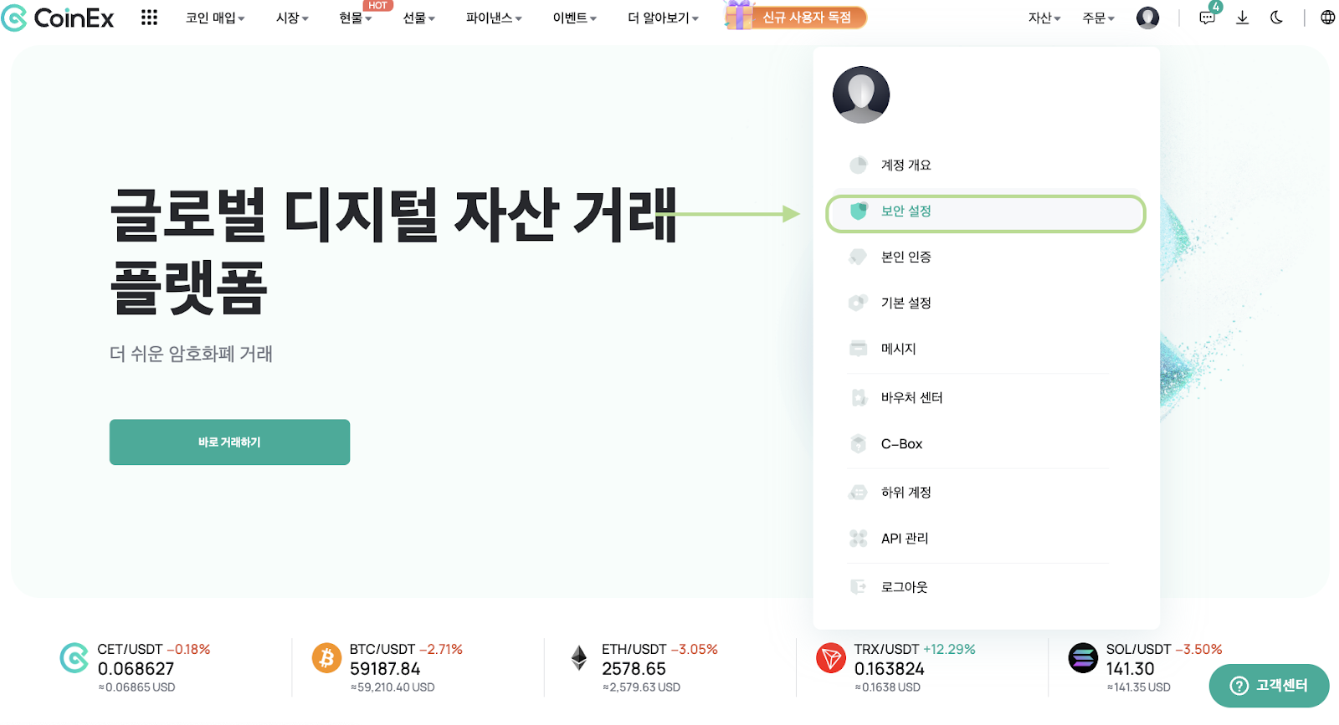Expand the 파이낸스 dropdown menu

494,18
